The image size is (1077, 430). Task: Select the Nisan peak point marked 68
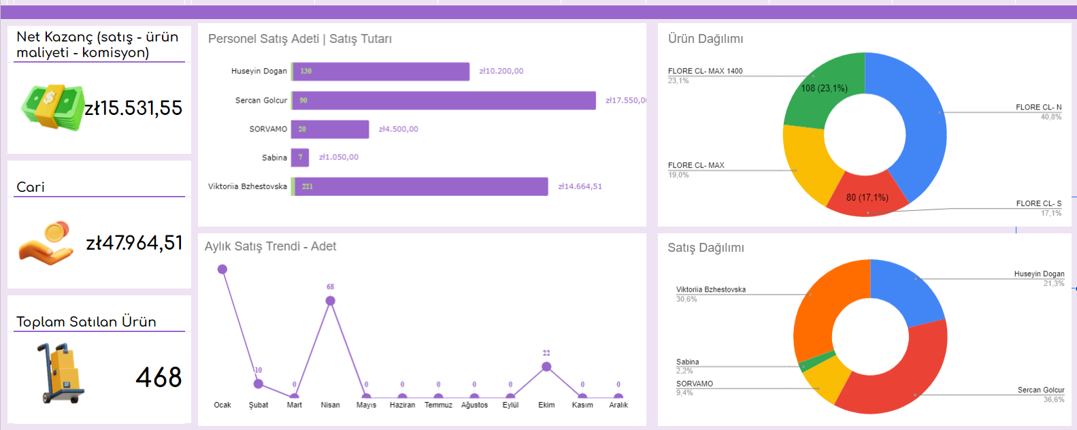tap(330, 301)
